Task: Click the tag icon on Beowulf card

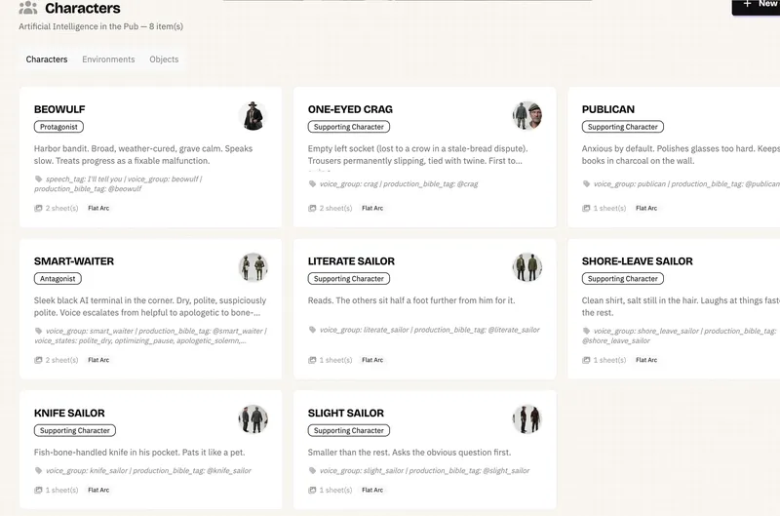Action: tap(38, 179)
